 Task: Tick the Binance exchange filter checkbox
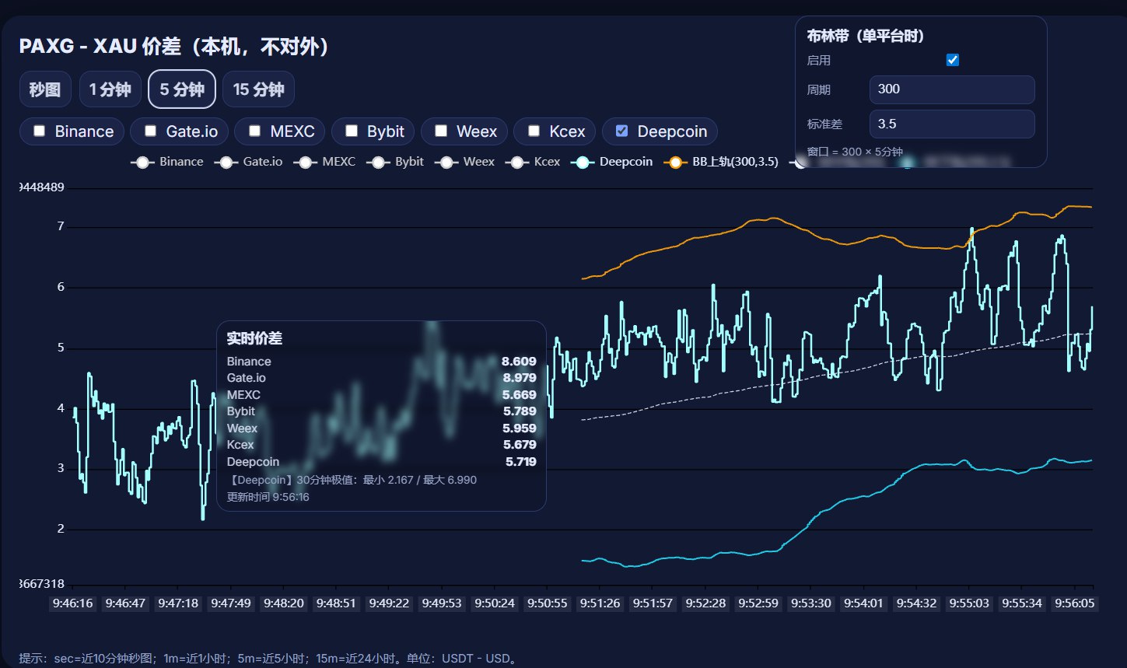39,131
